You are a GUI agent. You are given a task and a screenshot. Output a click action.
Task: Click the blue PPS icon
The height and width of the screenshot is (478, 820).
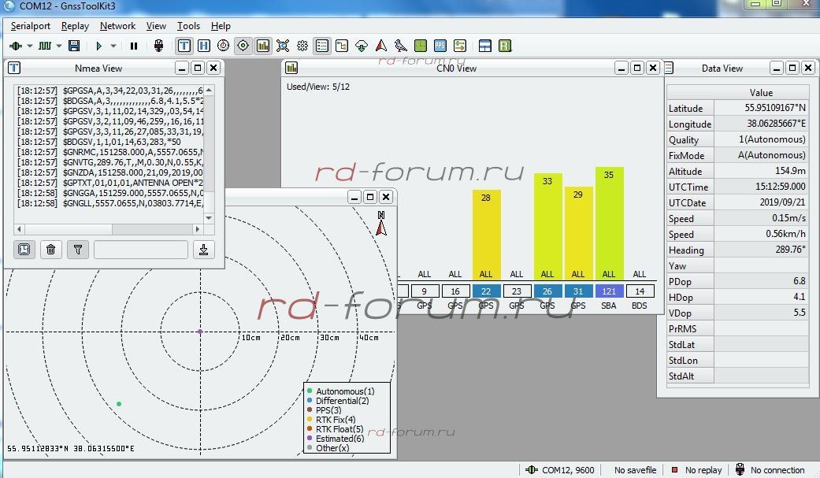[440, 46]
